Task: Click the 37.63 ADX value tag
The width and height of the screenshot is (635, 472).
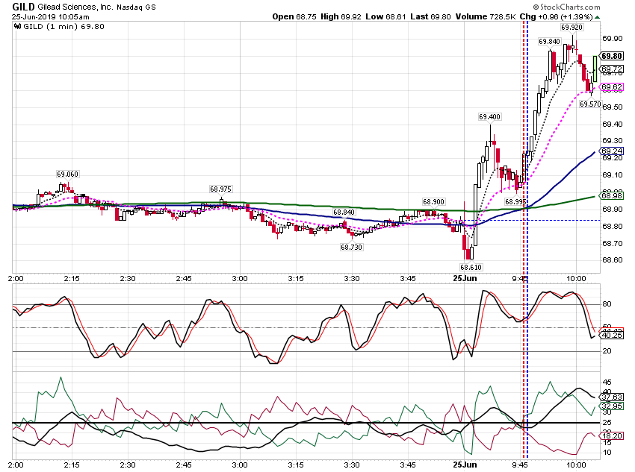Action: tap(612, 397)
